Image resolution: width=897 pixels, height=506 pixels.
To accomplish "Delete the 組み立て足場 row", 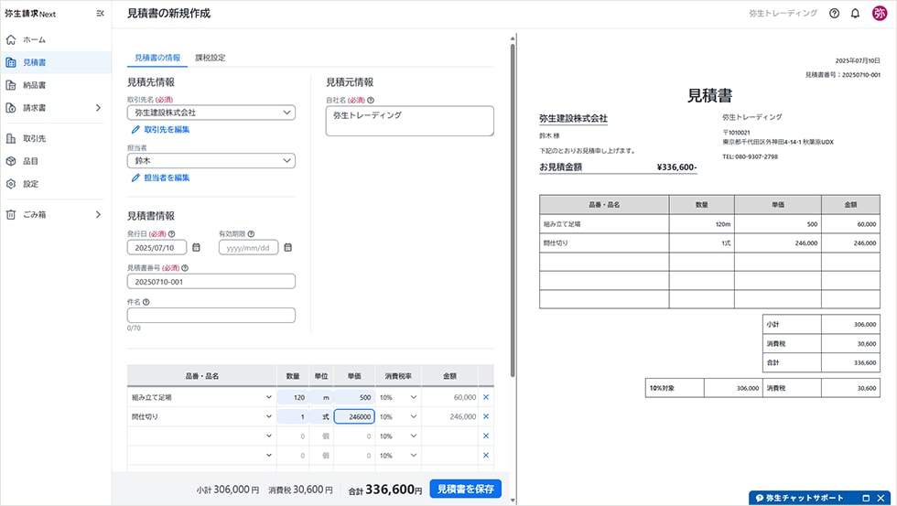I will [x=486, y=397].
